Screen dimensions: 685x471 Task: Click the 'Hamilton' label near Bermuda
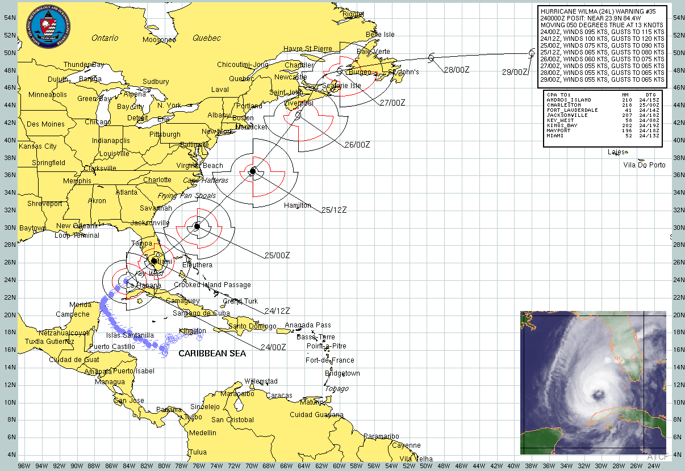(298, 205)
